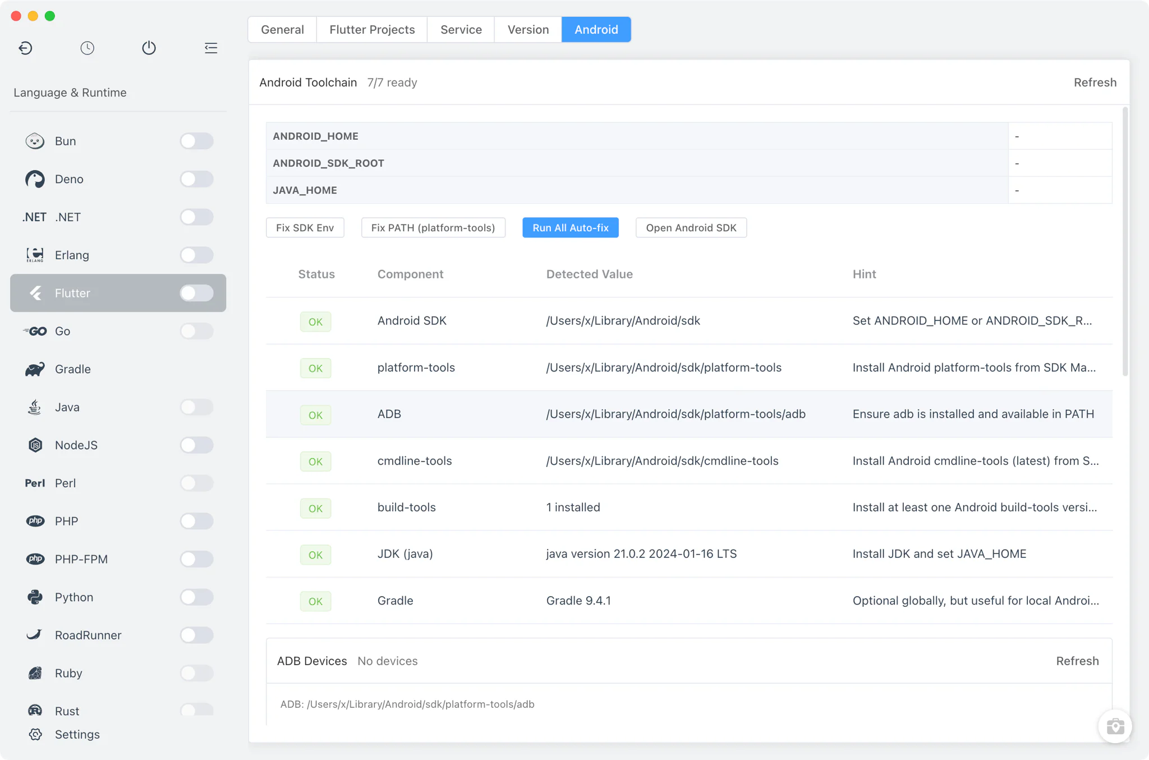Enable the Go toggle switch
This screenshot has height=760, width=1149.
tap(196, 331)
